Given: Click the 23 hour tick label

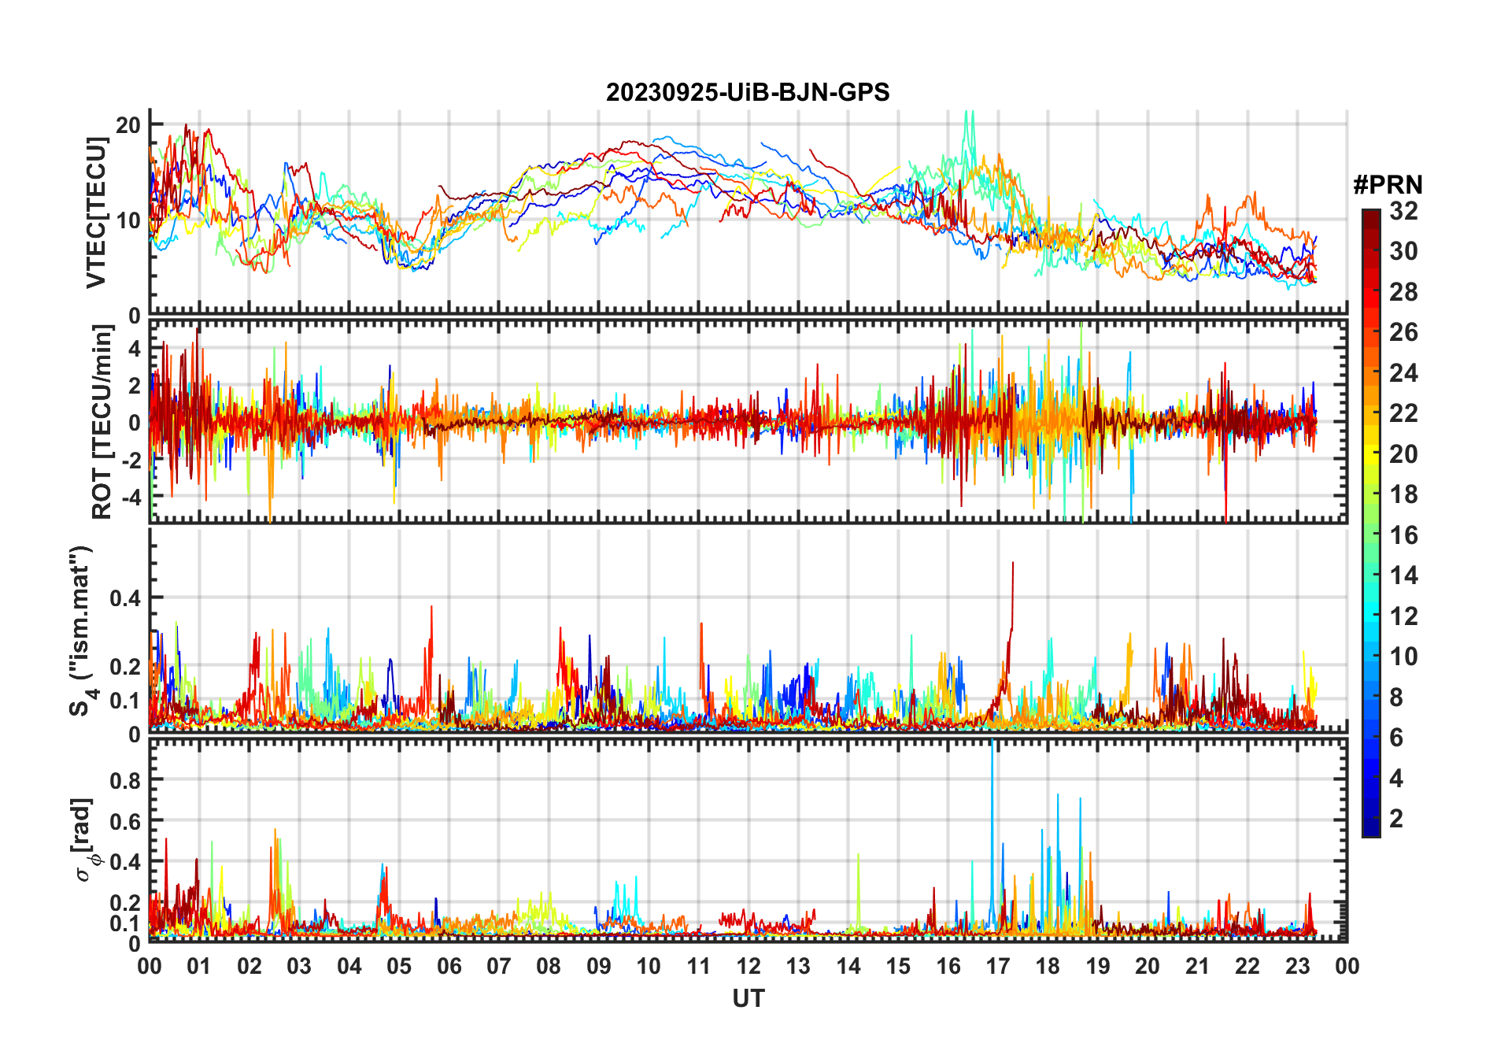Looking at the screenshot, I should (1297, 966).
